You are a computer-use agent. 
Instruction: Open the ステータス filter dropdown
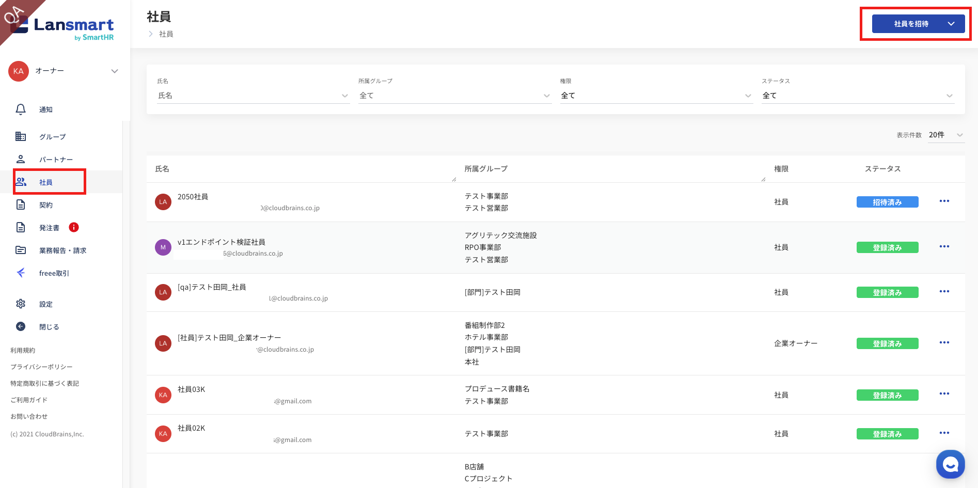pos(857,96)
